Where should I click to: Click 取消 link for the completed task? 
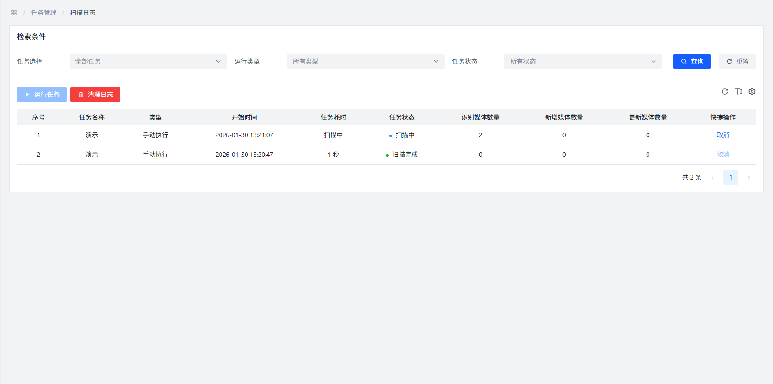723,155
